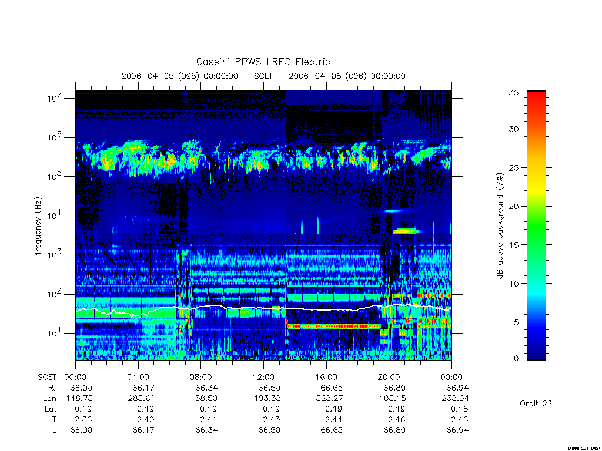Screen dimensions: 602x451
Task: Click longitude value '103.15'
Action: tap(392, 399)
